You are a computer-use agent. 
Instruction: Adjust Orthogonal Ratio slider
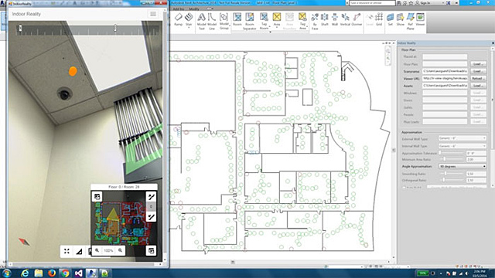452,180
